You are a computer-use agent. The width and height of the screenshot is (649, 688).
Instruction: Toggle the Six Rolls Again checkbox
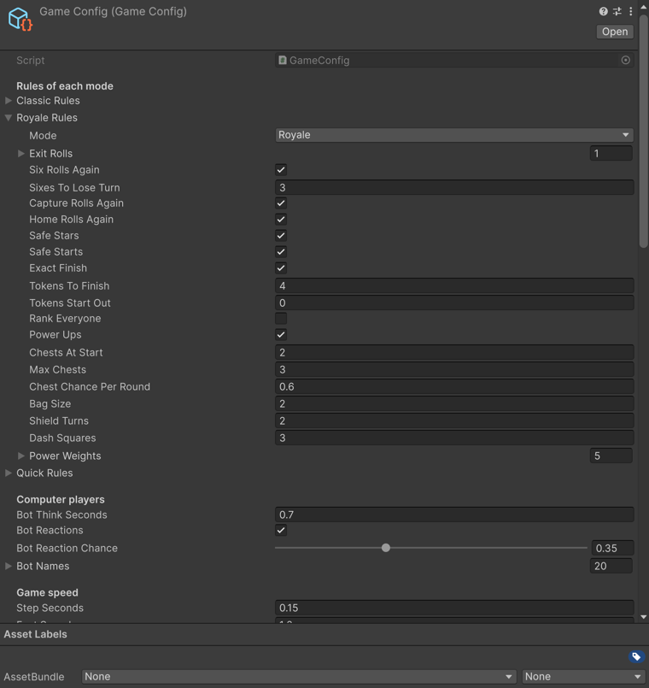click(x=281, y=170)
